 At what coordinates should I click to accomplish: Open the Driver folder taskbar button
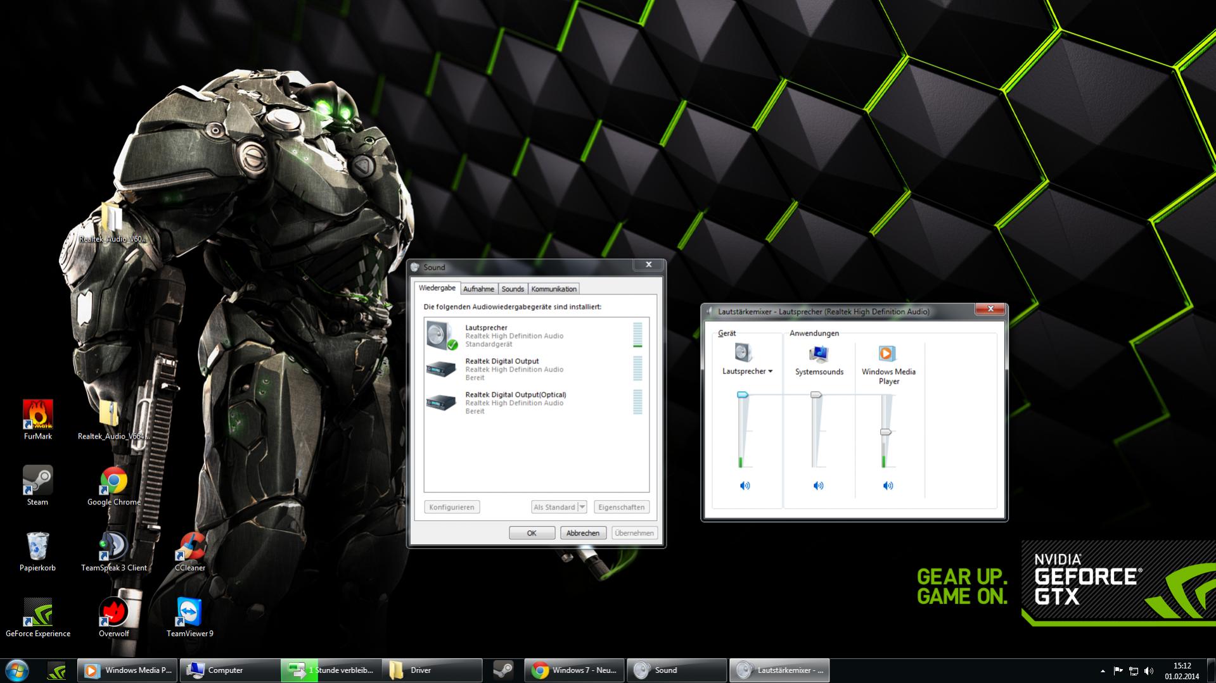[433, 670]
